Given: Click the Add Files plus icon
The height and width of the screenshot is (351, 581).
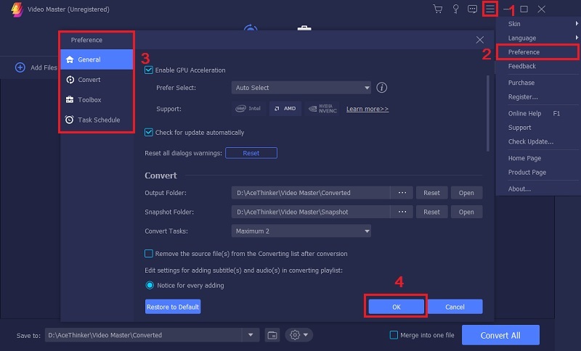Looking at the screenshot, I should 20,67.
